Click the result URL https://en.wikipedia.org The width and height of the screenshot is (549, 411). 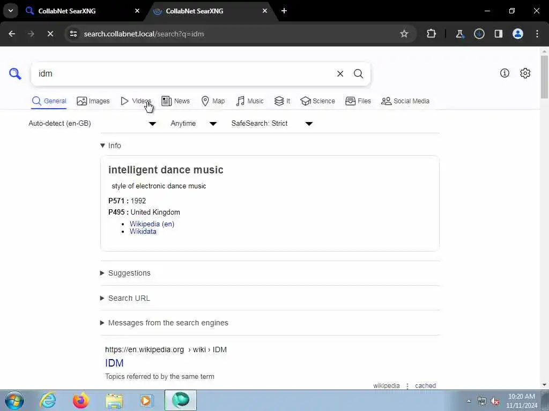click(x=144, y=350)
